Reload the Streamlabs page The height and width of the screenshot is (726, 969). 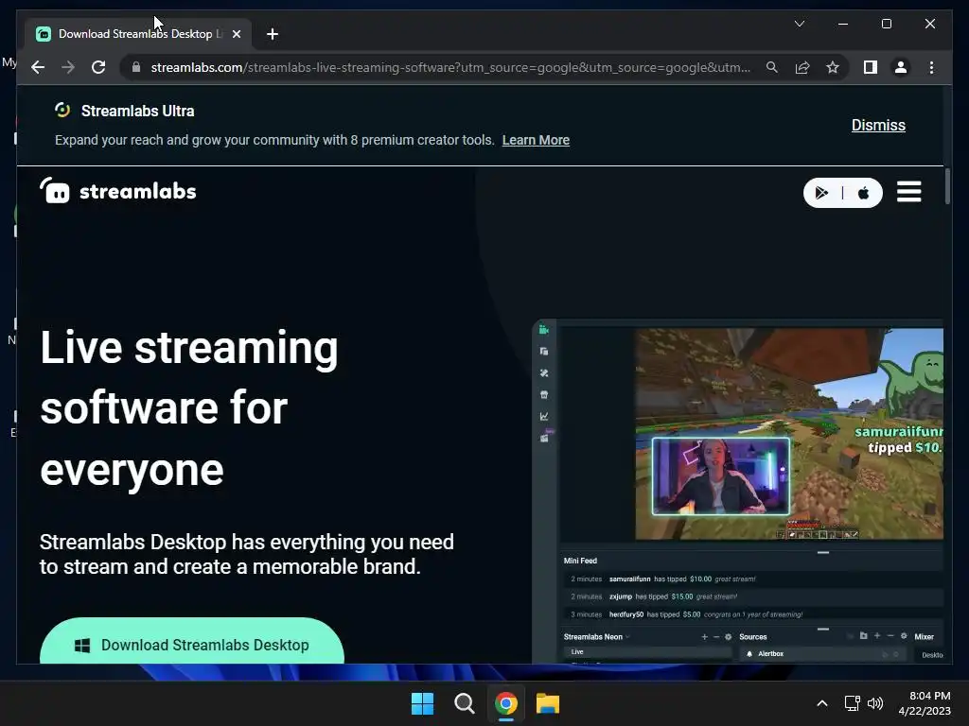(98, 67)
